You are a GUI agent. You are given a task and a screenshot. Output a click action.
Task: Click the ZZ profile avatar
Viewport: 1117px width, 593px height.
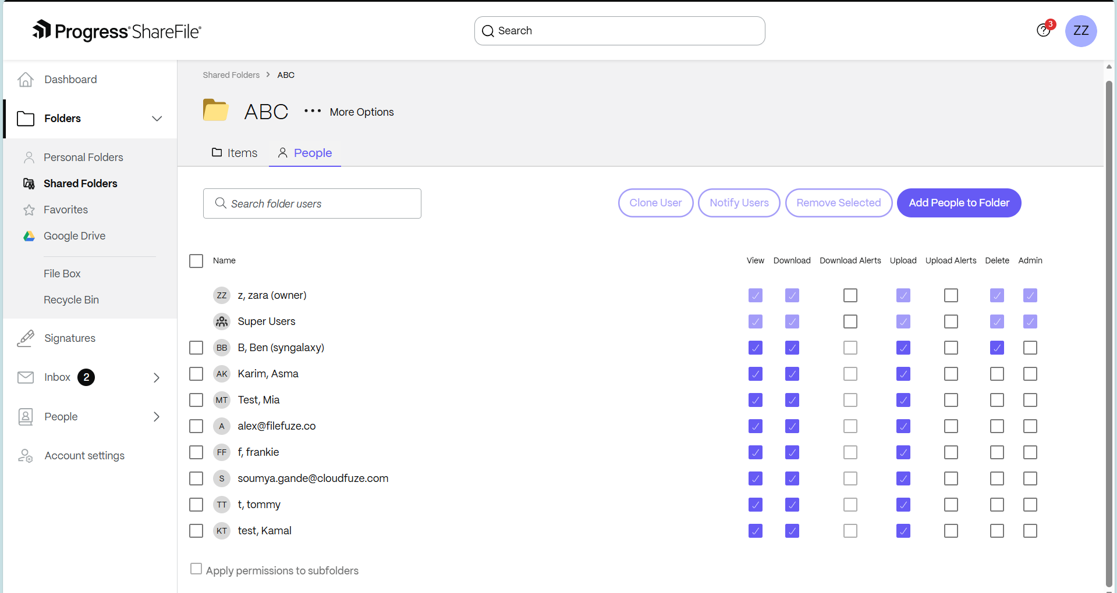tap(1081, 31)
